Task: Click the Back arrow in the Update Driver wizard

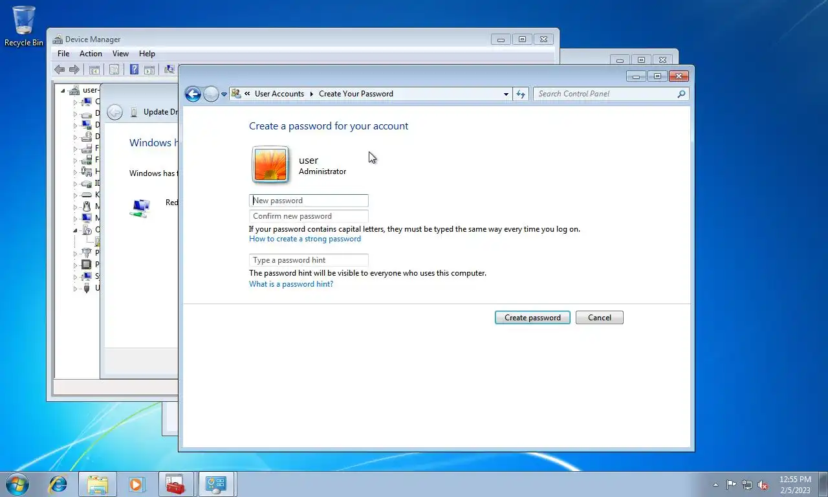Action: (x=114, y=112)
